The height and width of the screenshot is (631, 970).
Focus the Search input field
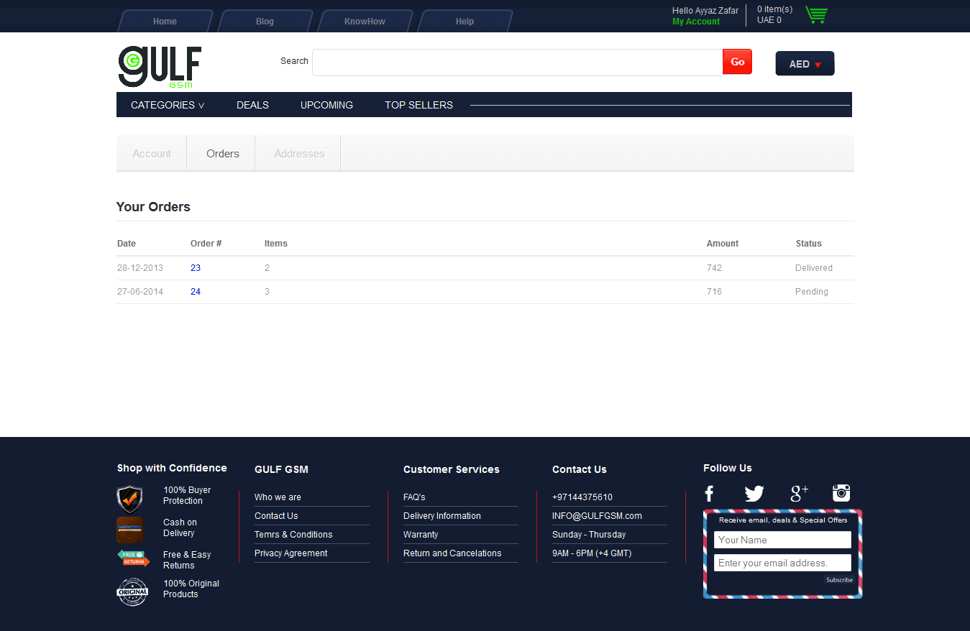click(x=518, y=62)
